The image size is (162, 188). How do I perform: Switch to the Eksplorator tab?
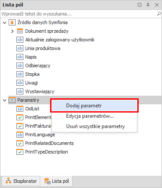coord(21,181)
